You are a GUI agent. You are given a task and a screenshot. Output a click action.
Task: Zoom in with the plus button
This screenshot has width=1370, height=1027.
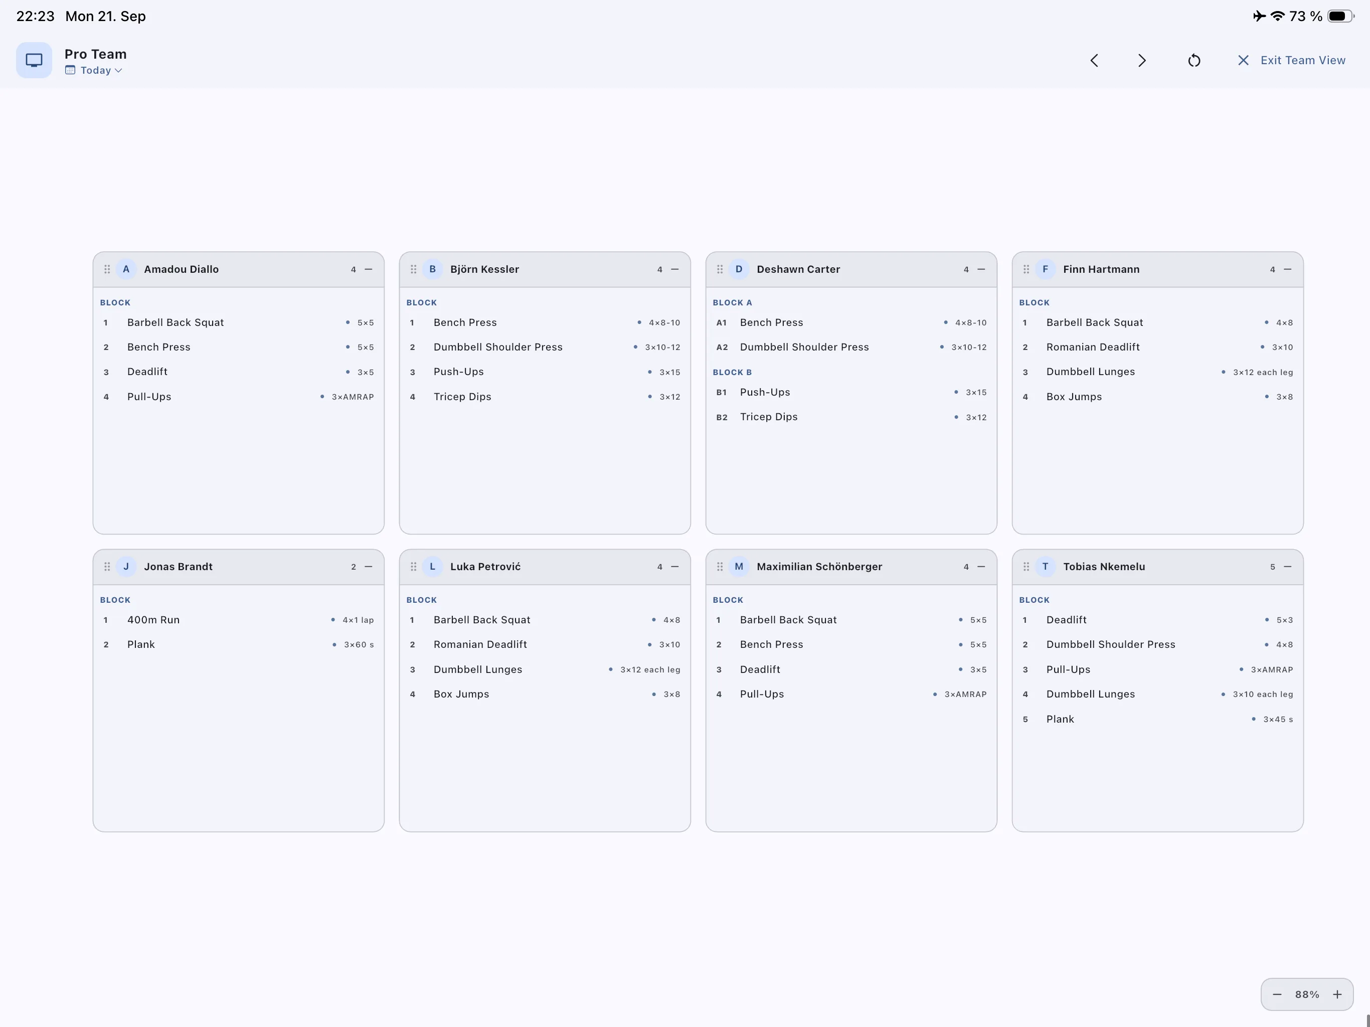(x=1337, y=994)
